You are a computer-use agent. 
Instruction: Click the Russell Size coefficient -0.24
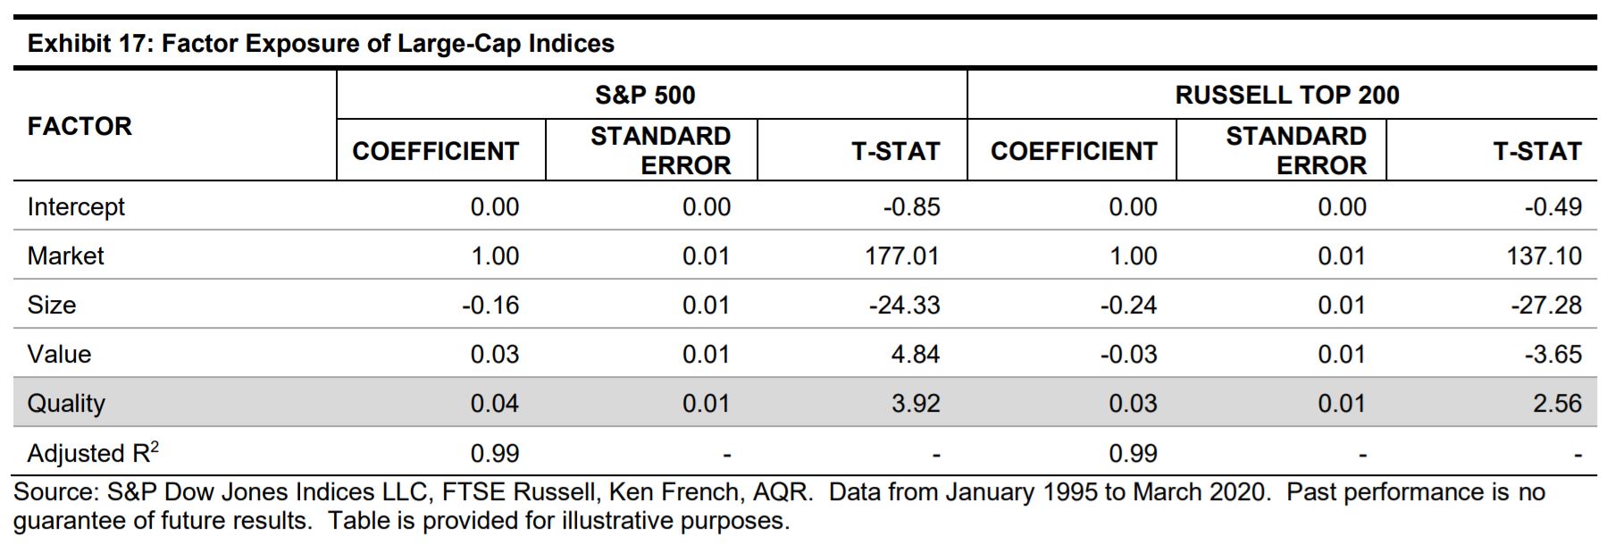tap(1128, 305)
